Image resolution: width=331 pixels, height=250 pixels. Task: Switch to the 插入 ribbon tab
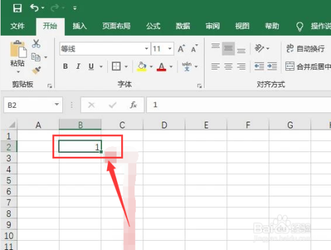[x=79, y=26]
